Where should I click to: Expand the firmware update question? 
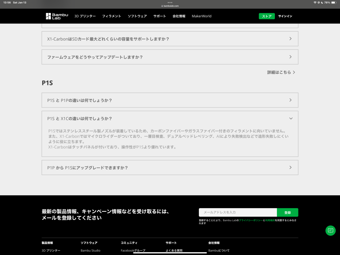coord(170,57)
